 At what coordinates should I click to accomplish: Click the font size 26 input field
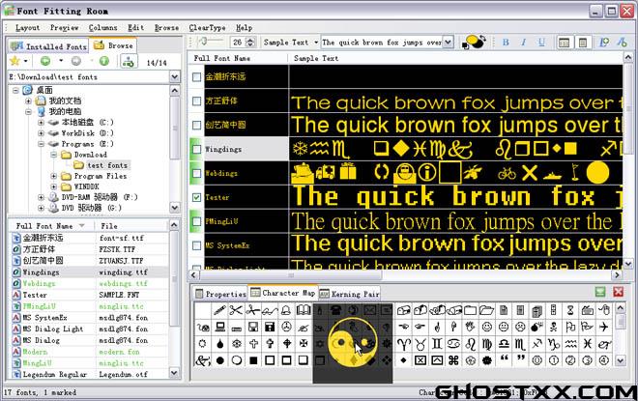238,43
